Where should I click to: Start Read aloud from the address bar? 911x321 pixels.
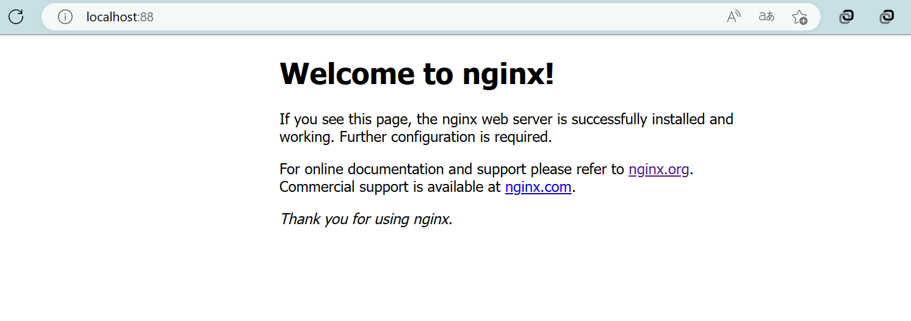[733, 17]
